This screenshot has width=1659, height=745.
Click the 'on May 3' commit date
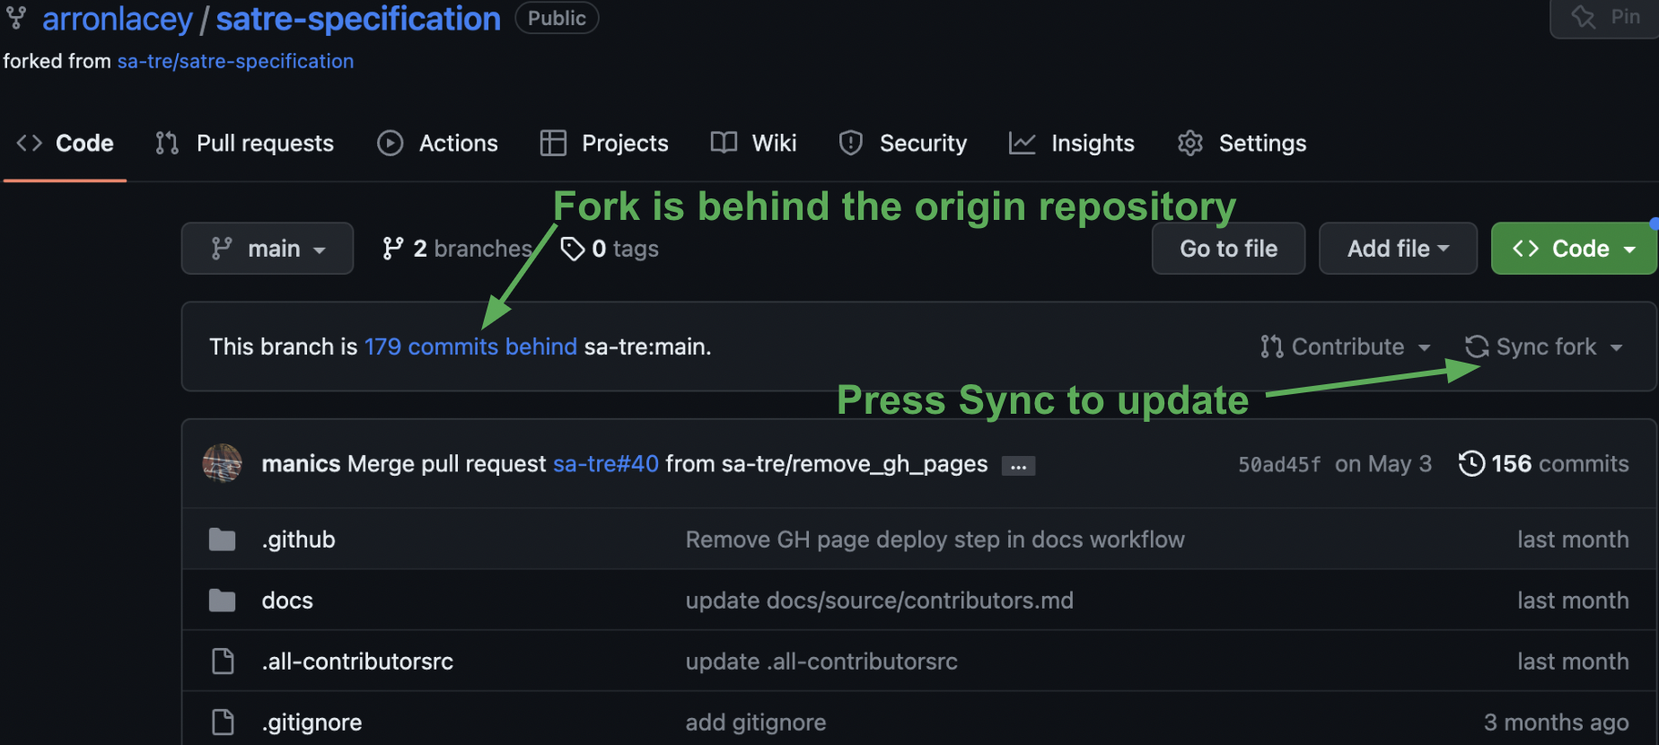pos(1382,464)
